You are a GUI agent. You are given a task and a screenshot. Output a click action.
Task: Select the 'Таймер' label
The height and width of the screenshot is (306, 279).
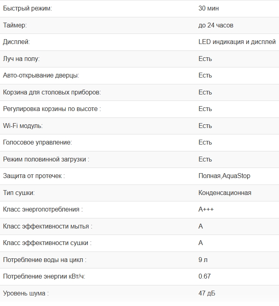15,25
